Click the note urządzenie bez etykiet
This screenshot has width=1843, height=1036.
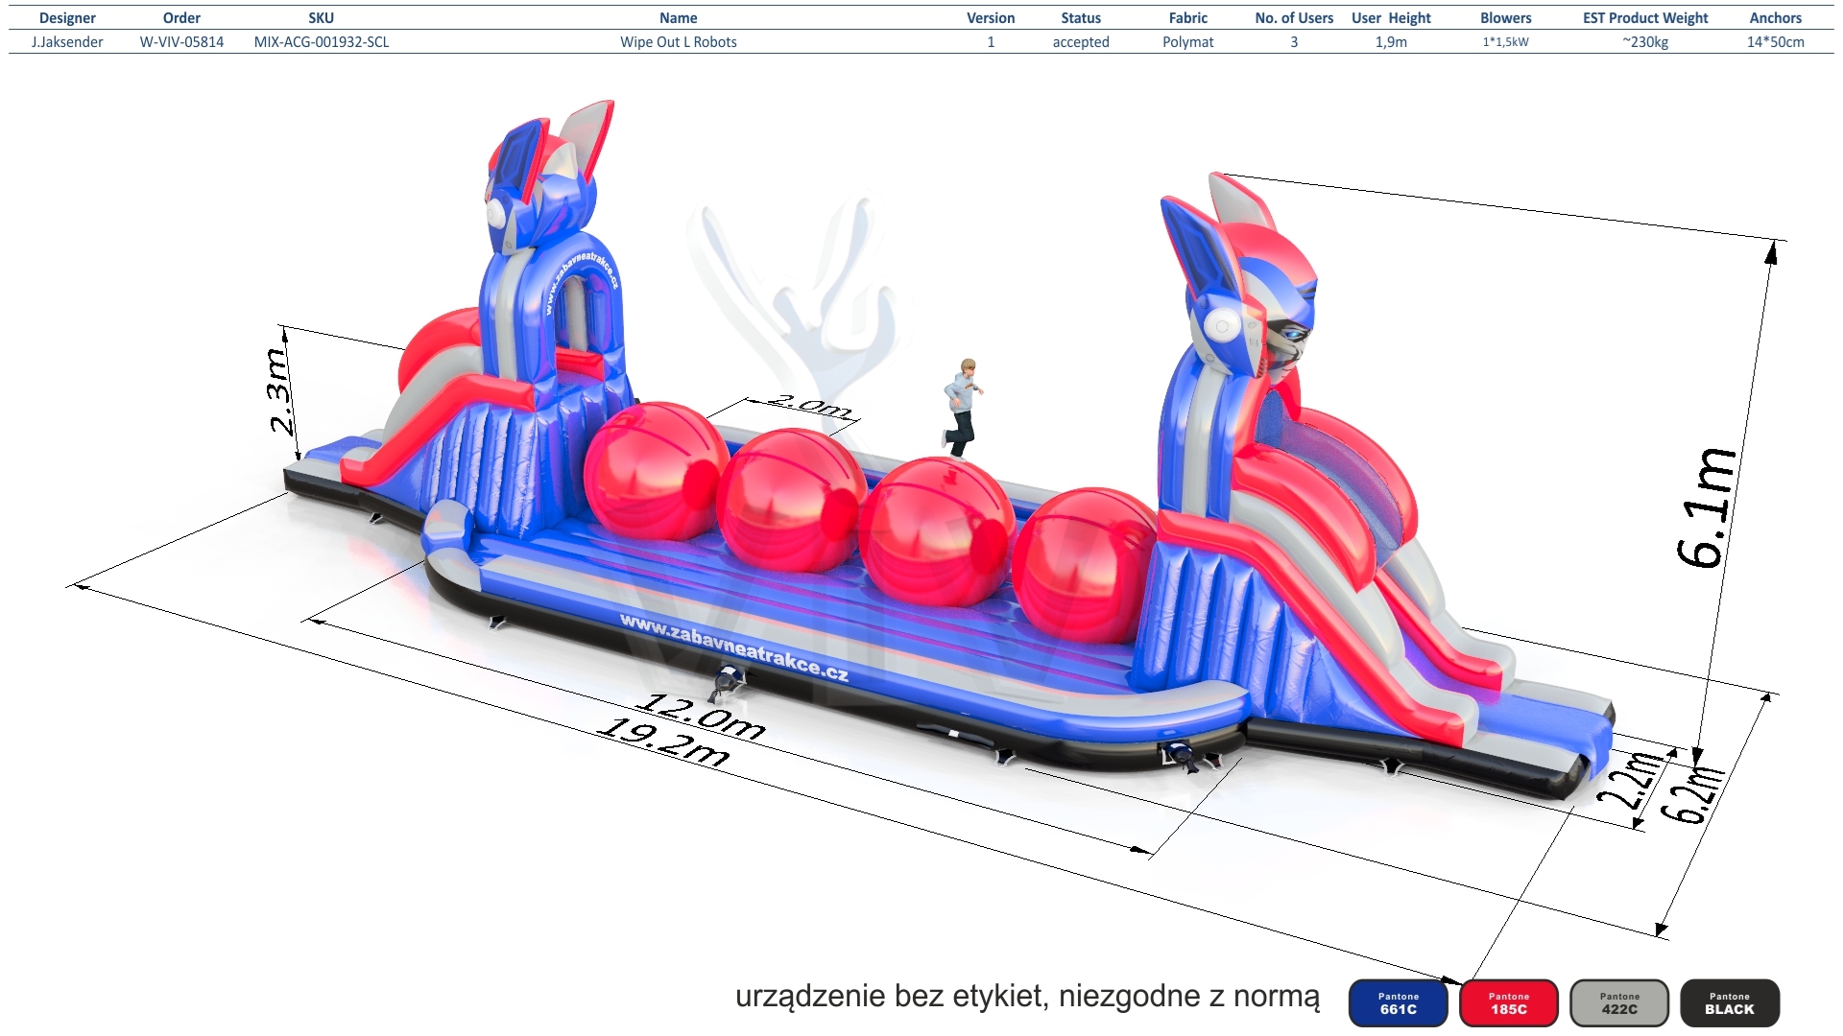tap(1027, 997)
